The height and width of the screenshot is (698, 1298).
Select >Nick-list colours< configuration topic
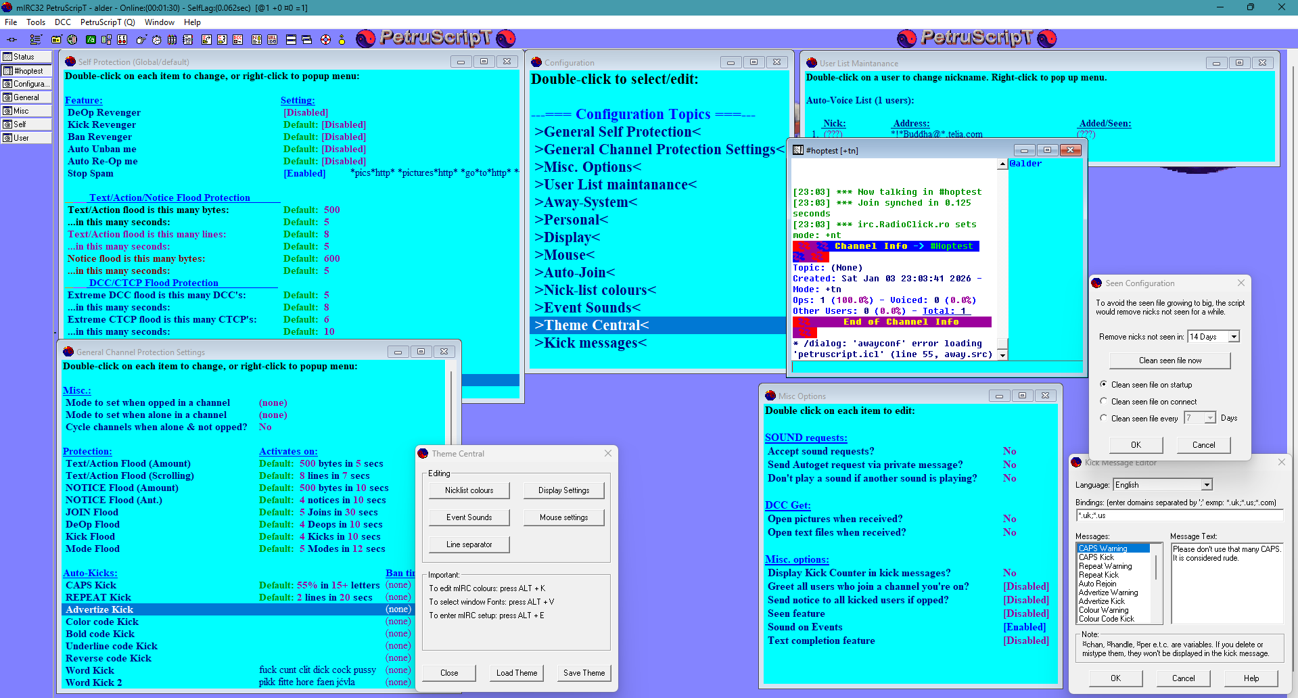[x=595, y=290]
